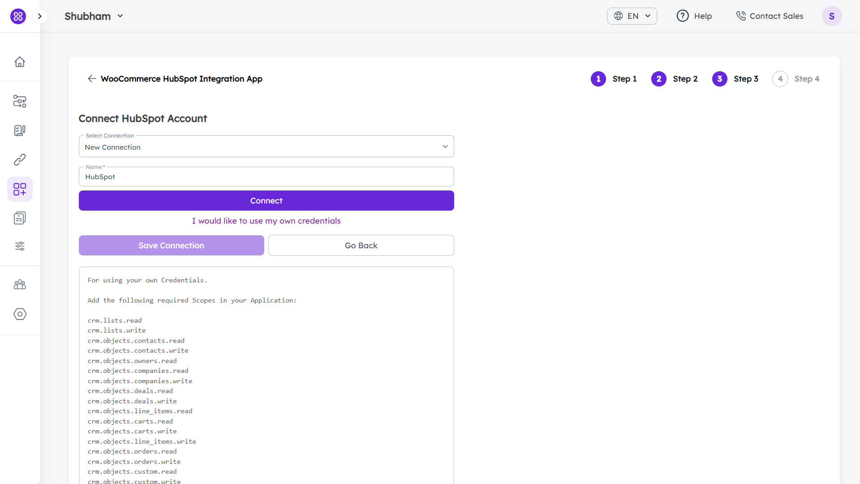The width and height of the screenshot is (860, 484).
Task: Open the purple app logo home
Action: (18, 16)
